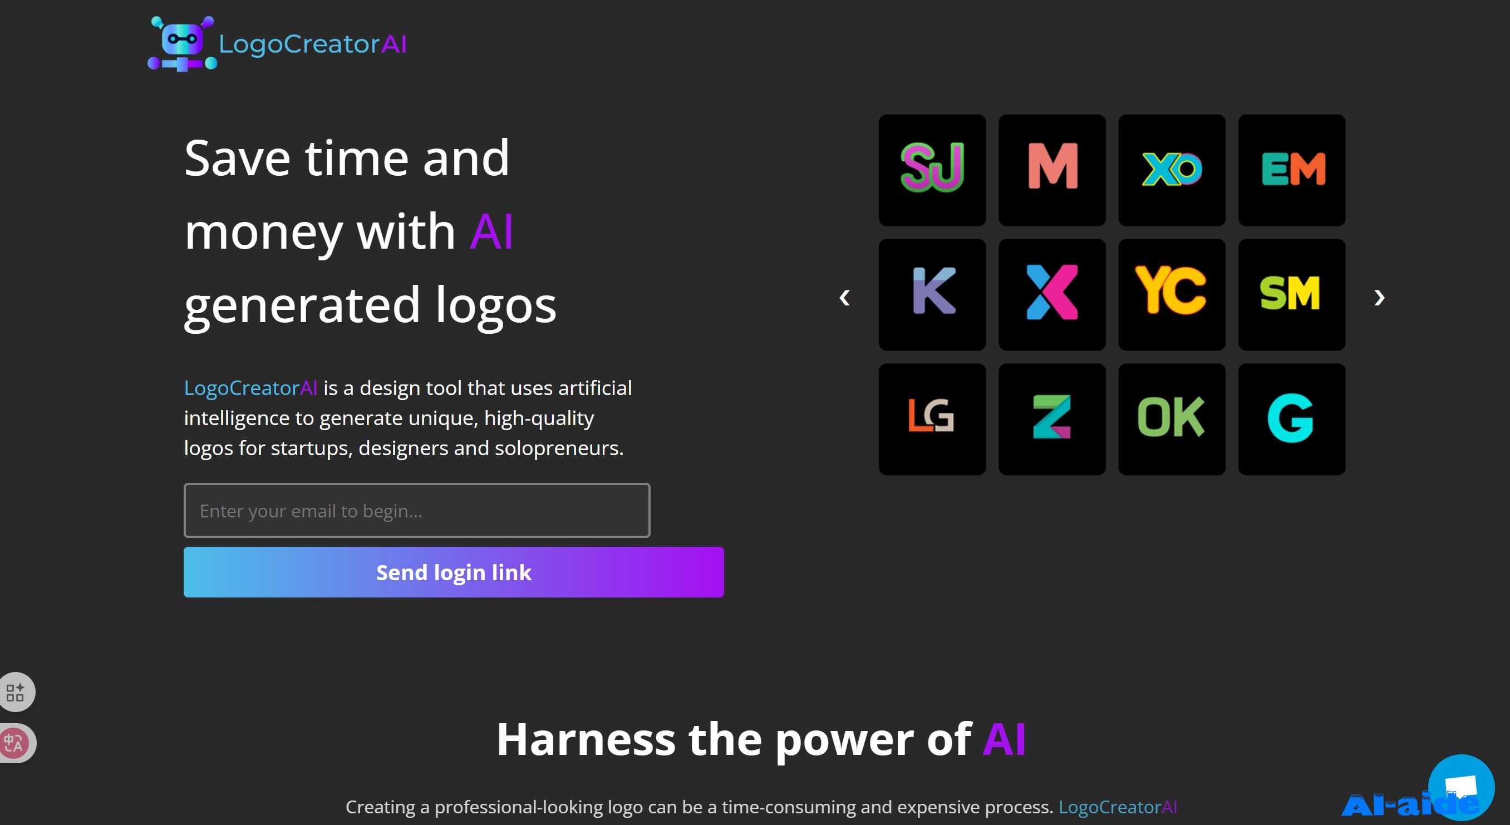Viewport: 1510px width, 825px height.
Task: Open the XO sample logo tile
Action: (x=1172, y=170)
